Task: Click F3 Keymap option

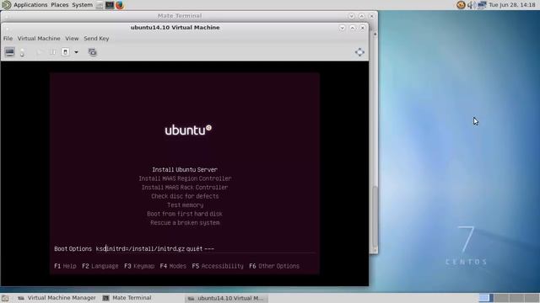Action: coord(139,266)
